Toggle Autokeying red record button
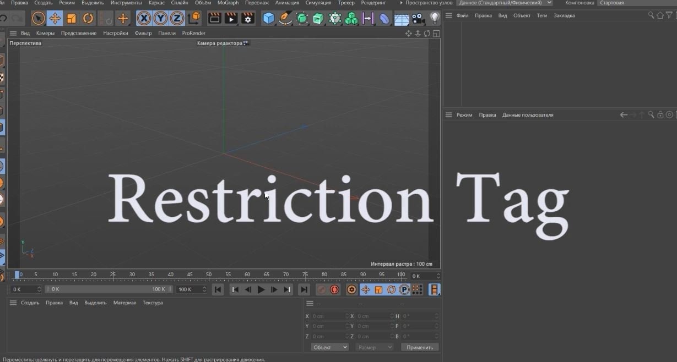The image size is (677, 362). tap(334, 289)
